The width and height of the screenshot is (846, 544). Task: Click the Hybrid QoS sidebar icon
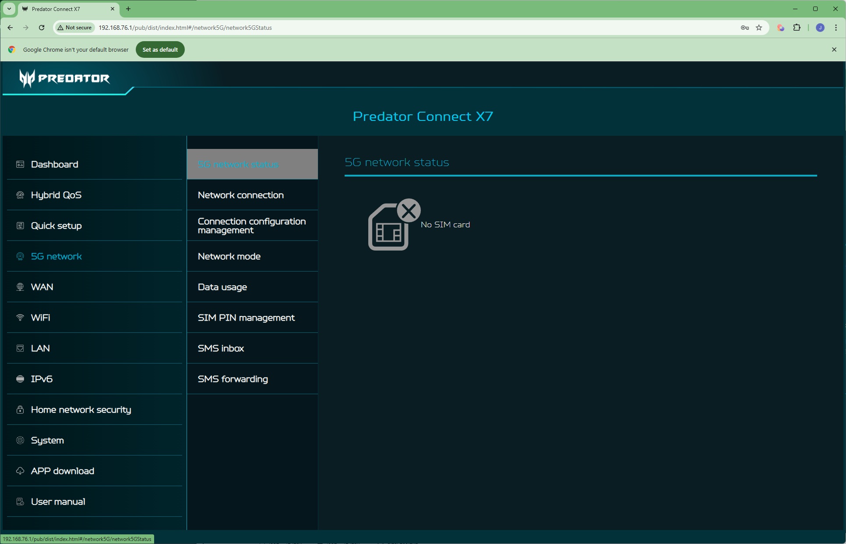click(20, 195)
